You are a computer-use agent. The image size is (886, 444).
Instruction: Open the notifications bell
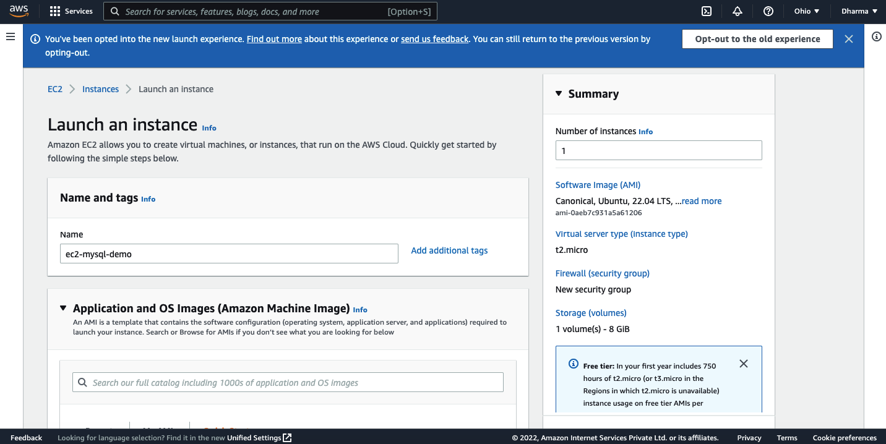pos(738,11)
